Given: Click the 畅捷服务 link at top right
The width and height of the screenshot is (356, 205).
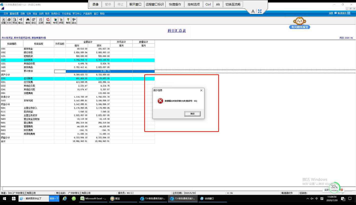Looking at the screenshot, I should 342,13.
